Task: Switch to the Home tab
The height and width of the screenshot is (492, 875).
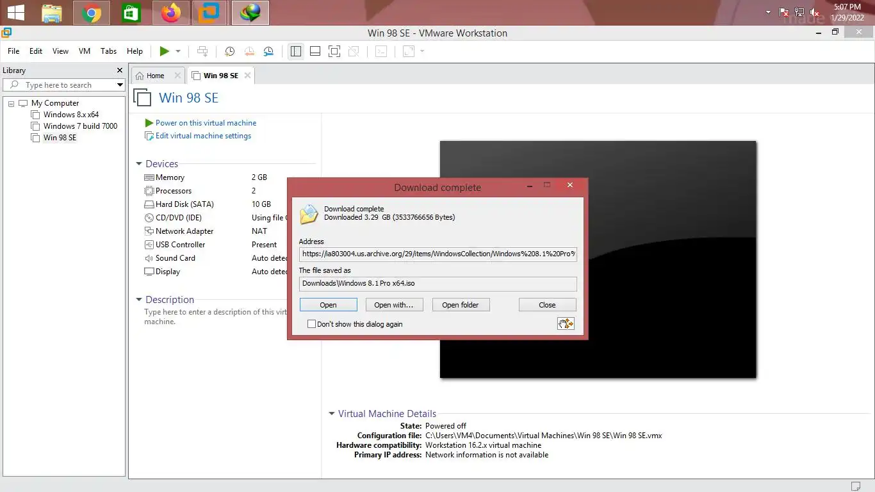Action: 154,76
